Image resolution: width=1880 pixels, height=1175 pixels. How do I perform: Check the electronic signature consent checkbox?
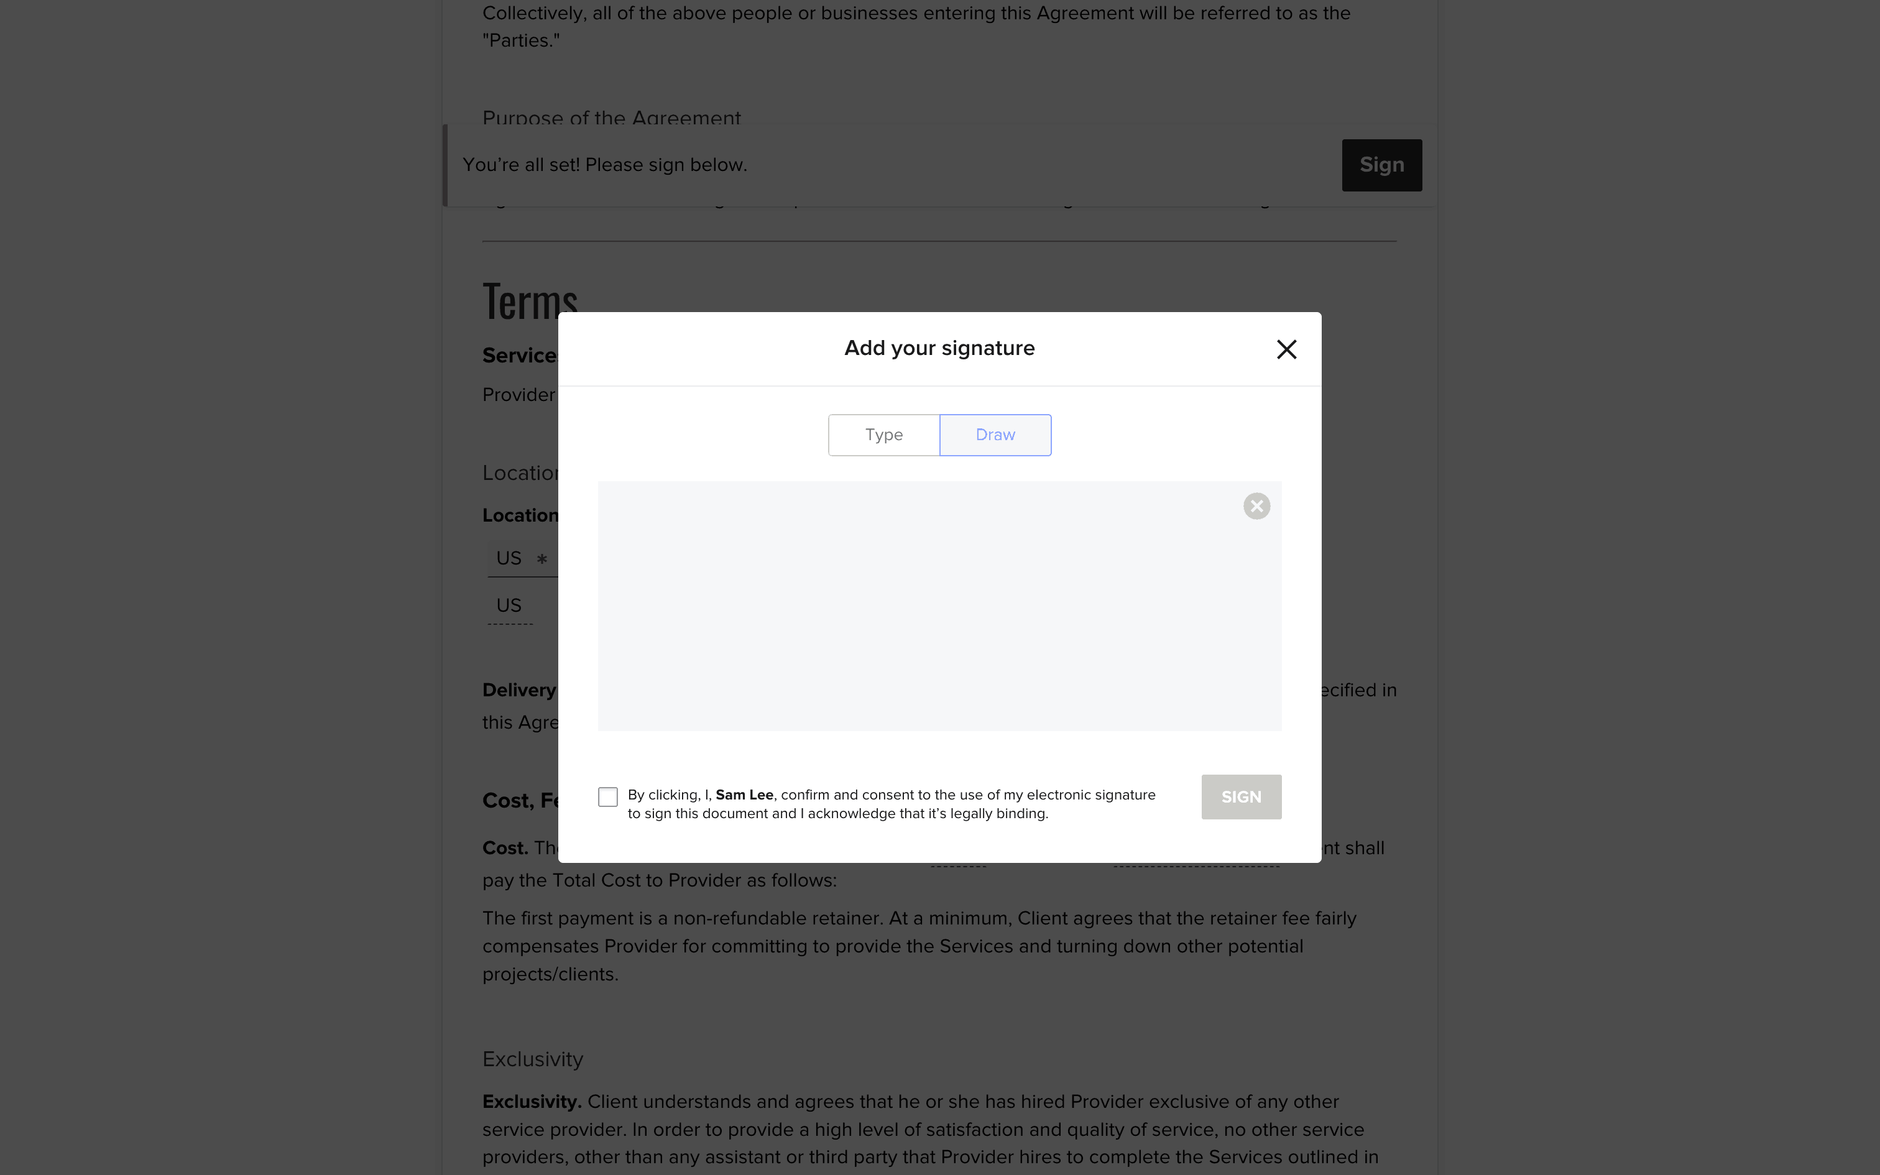607,796
